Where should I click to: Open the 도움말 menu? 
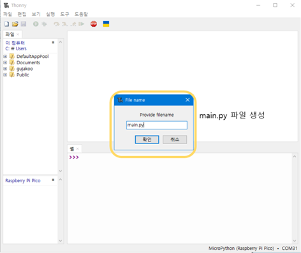point(81,14)
